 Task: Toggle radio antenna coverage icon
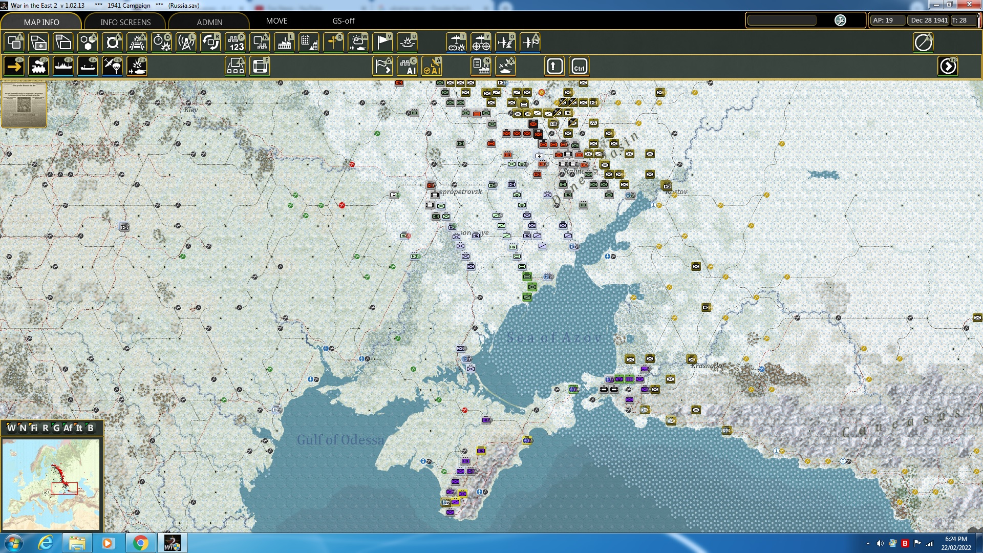186,42
